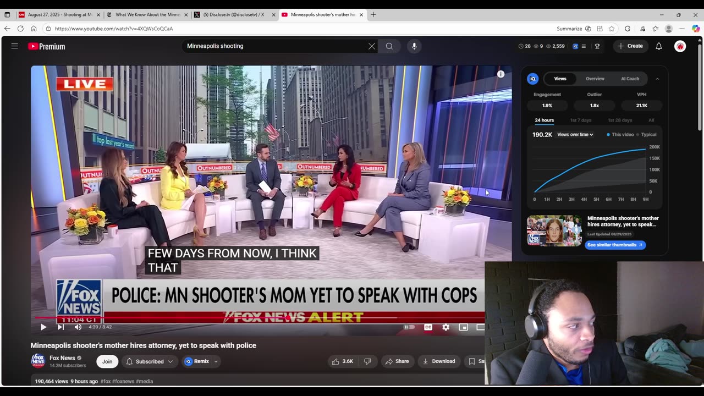Screen dimensions: 704x396
Task: Open the browser favorites list icon
Action: click(x=656, y=29)
